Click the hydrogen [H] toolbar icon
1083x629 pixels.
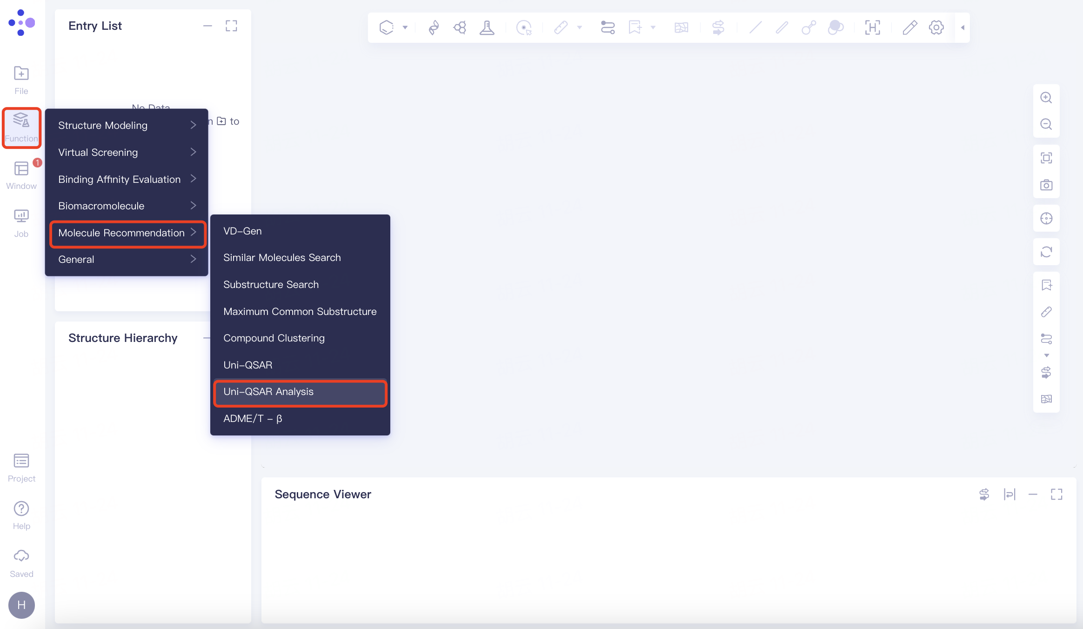click(872, 27)
